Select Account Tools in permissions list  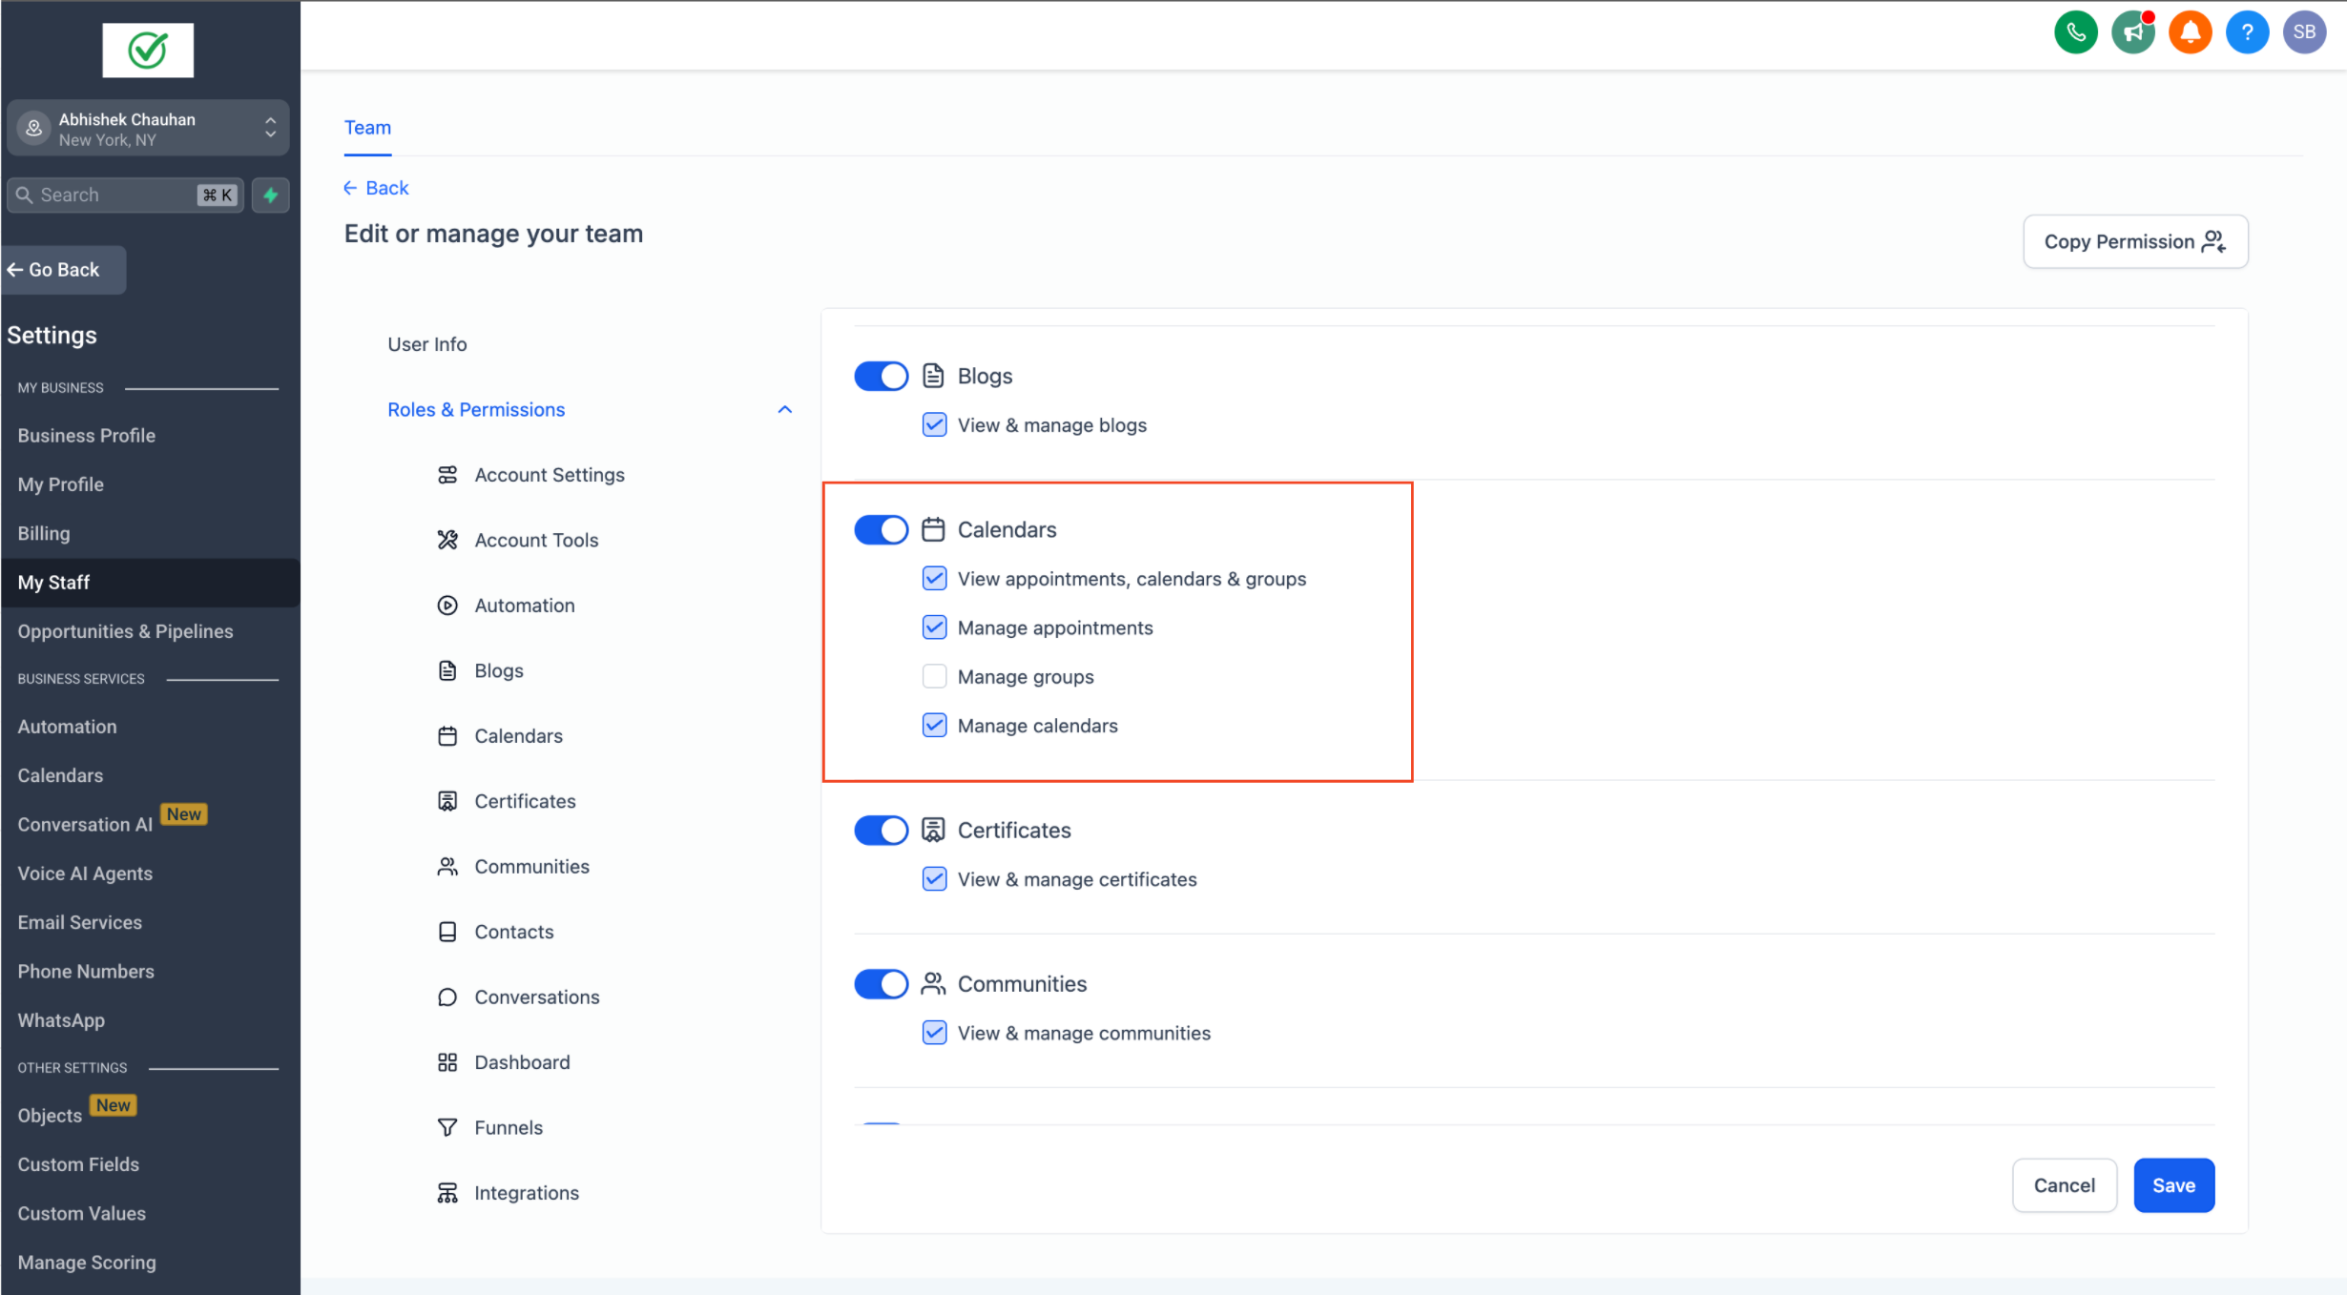(536, 540)
